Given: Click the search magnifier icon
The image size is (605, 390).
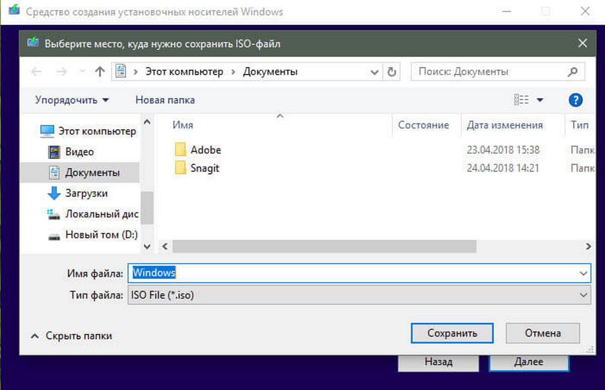Looking at the screenshot, I should (573, 72).
